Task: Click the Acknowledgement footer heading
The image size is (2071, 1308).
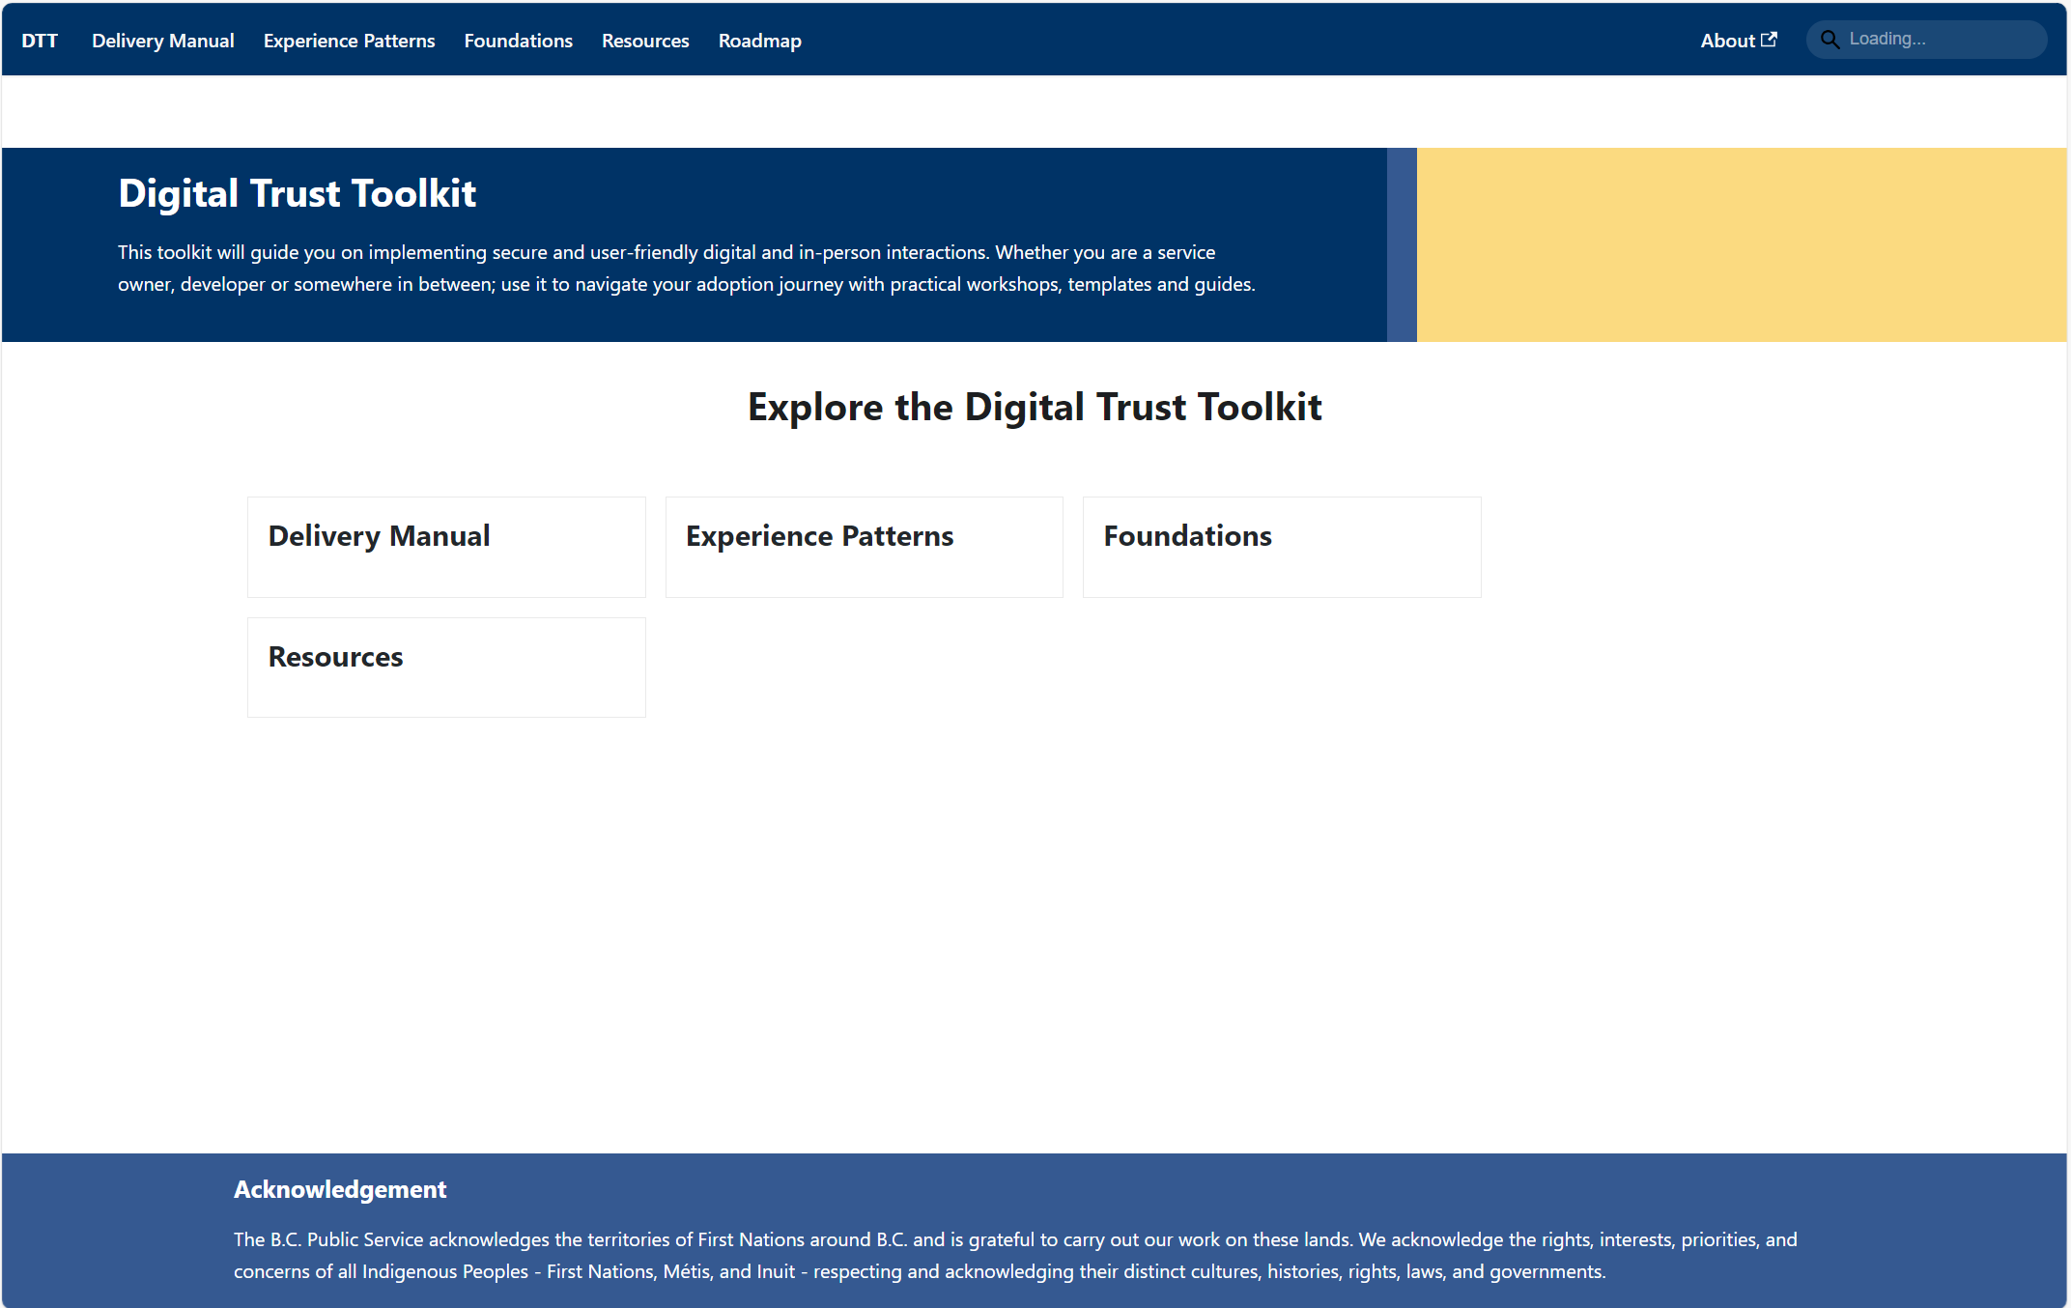Action: point(339,1189)
